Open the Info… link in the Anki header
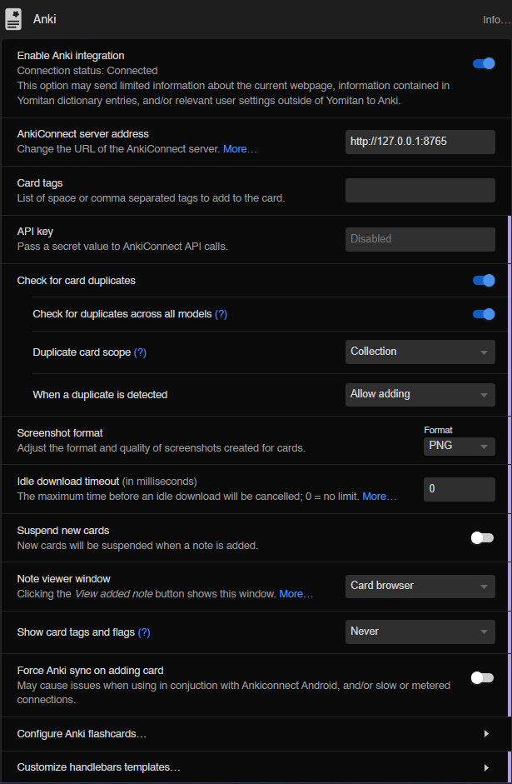This screenshot has height=784, width=512. pos(496,19)
